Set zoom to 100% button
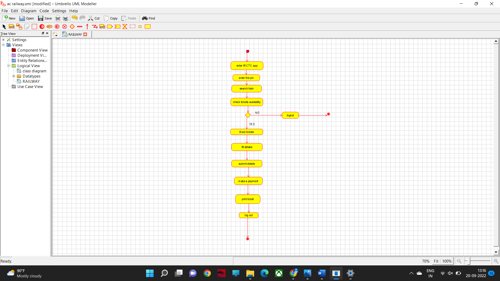 tap(447, 261)
